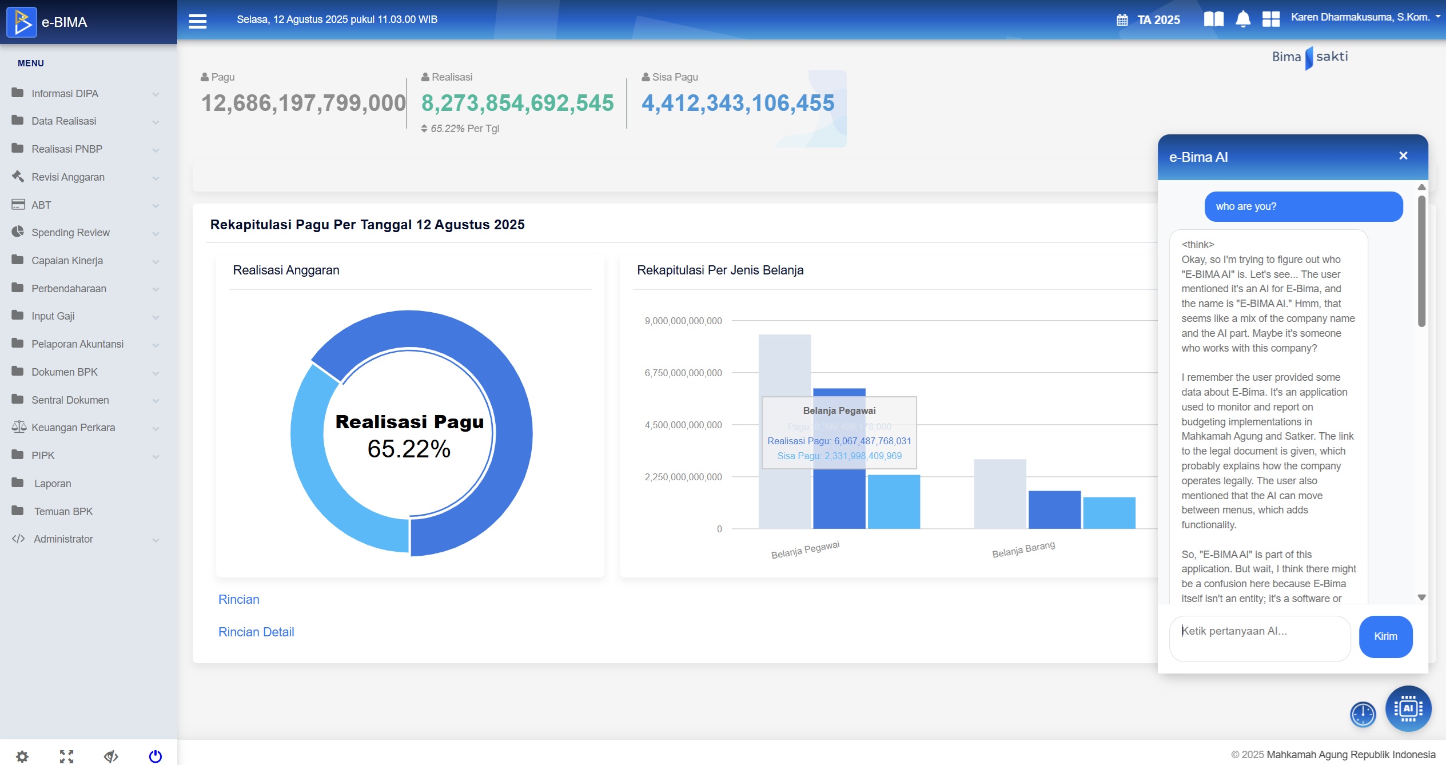Open the settings gear in sidebar footer
The height and width of the screenshot is (765, 1446).
22,756
